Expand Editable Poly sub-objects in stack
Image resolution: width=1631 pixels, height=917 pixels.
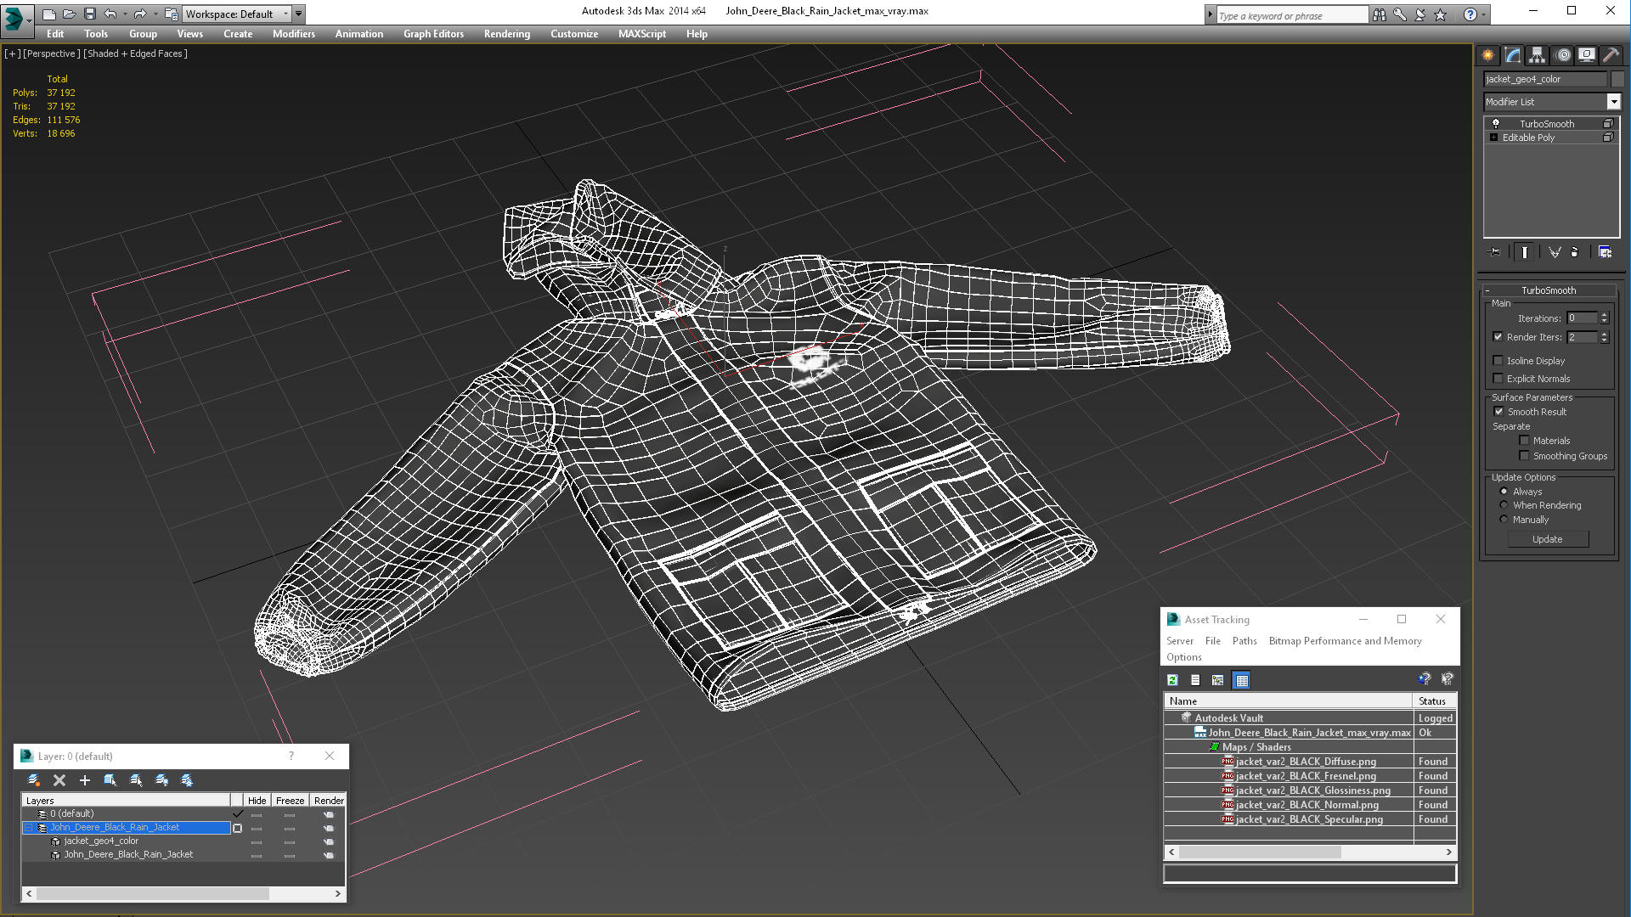tap(1493, 138)
